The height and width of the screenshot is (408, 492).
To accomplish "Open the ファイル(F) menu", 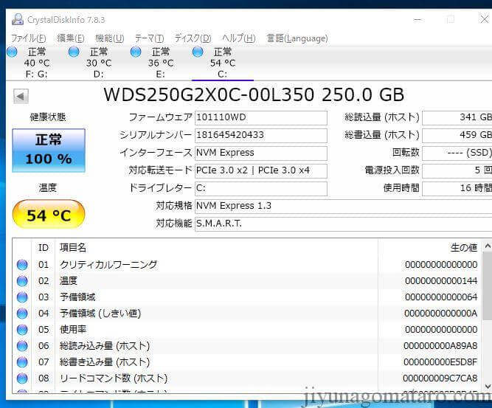I will 28,38.
